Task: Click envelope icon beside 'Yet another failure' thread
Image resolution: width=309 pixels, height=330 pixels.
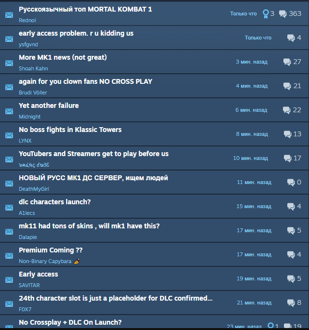Action: 9,111
